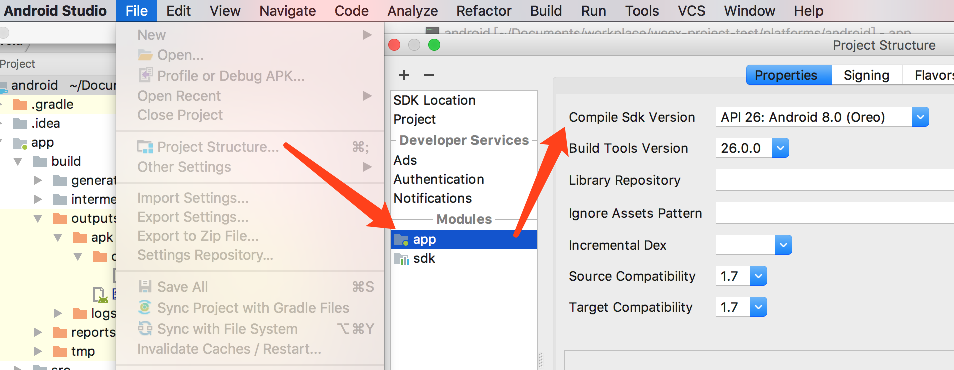Click the Project Structure menu icon
Screen dimensions: 954x370
[145, 147]
